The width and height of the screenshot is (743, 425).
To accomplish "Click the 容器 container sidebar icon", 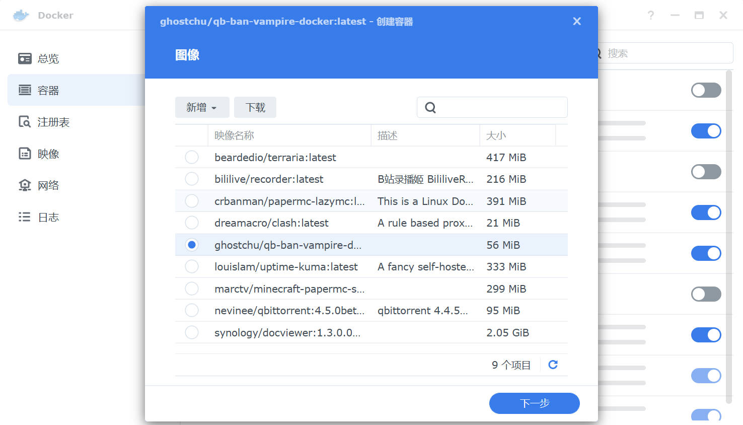I will [25, 90].
